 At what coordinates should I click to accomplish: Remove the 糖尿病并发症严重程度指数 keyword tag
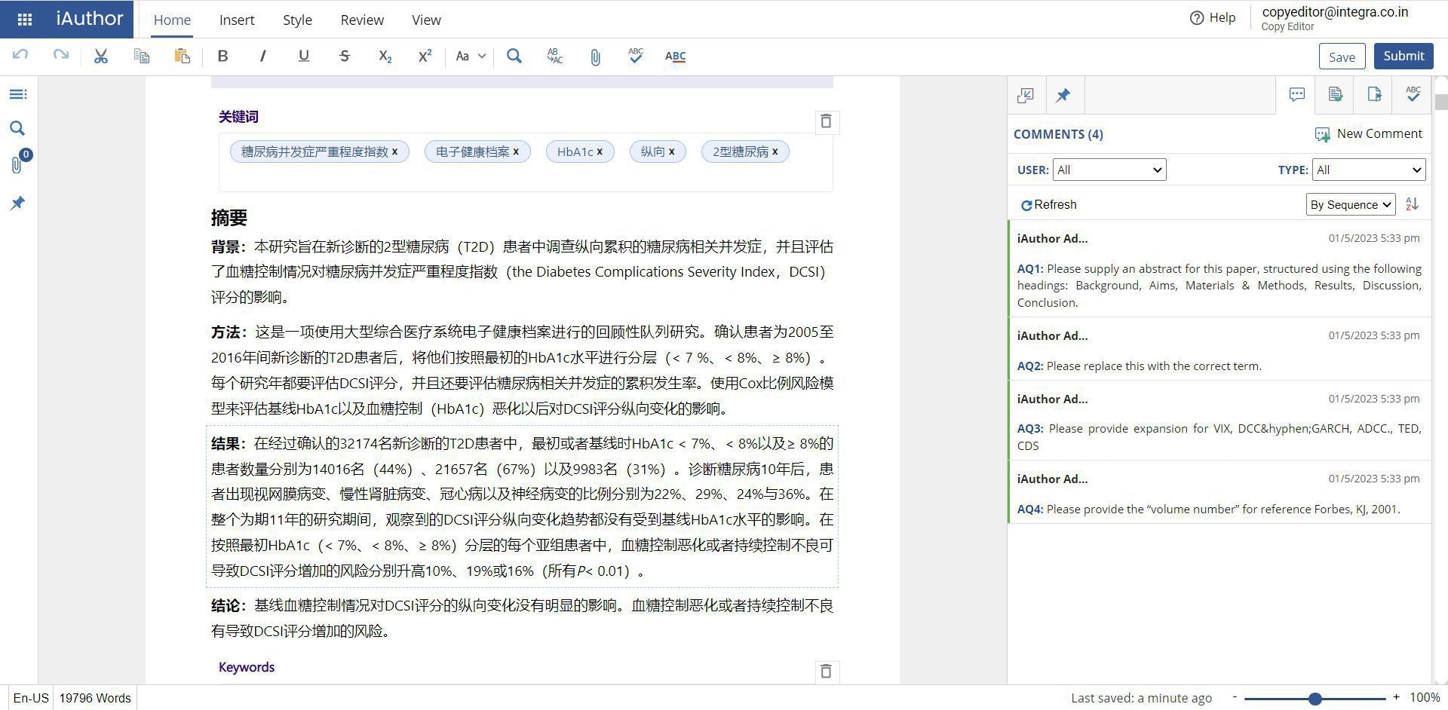coord(394,151)
